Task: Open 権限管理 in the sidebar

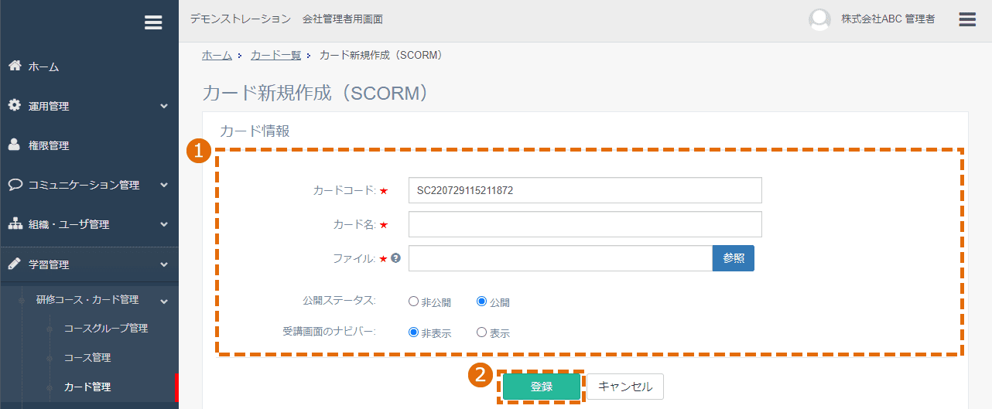Action: coord(49,145)
